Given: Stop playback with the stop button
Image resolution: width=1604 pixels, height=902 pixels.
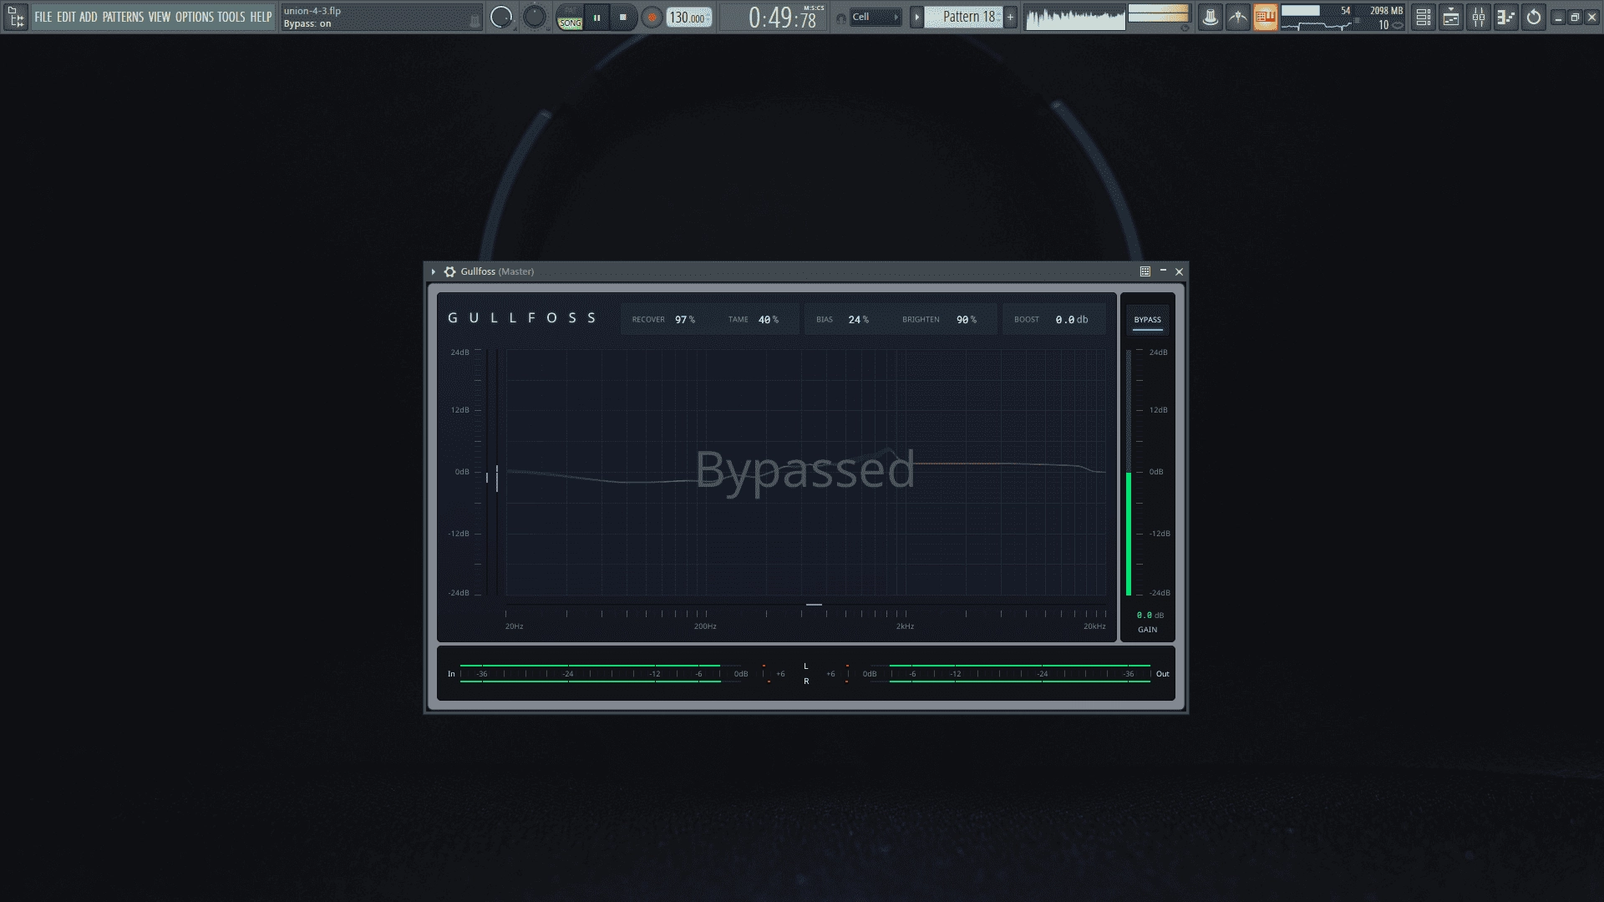Looking at the screenshot, I should (622, 18).
